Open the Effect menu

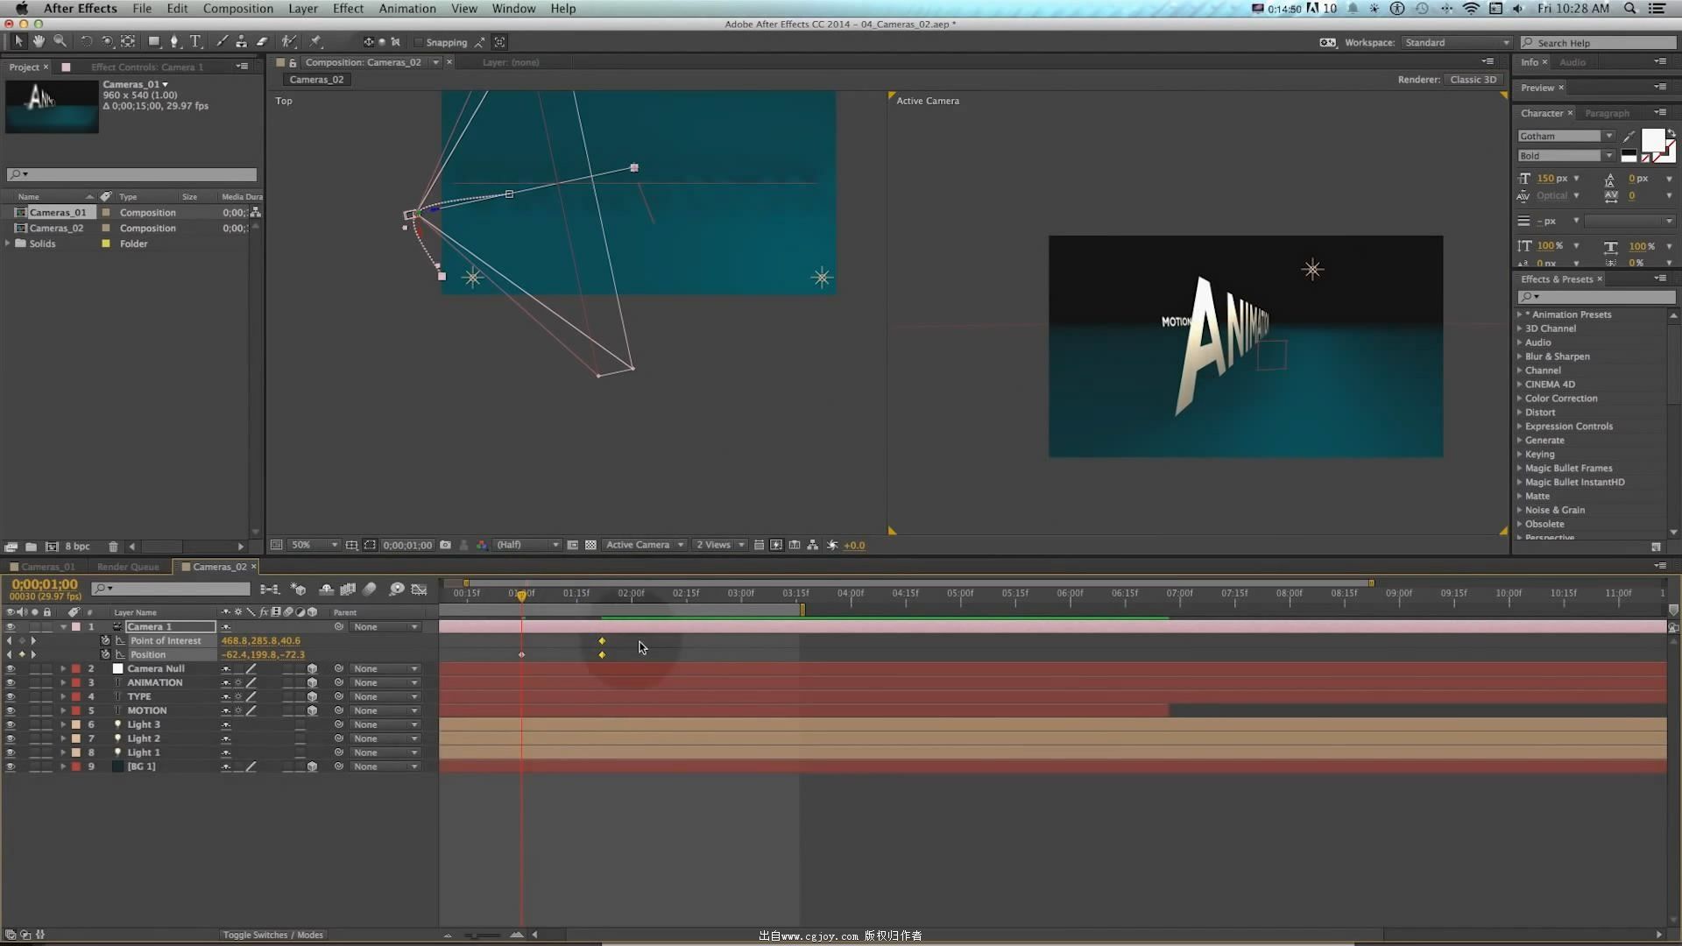[348, 9]
